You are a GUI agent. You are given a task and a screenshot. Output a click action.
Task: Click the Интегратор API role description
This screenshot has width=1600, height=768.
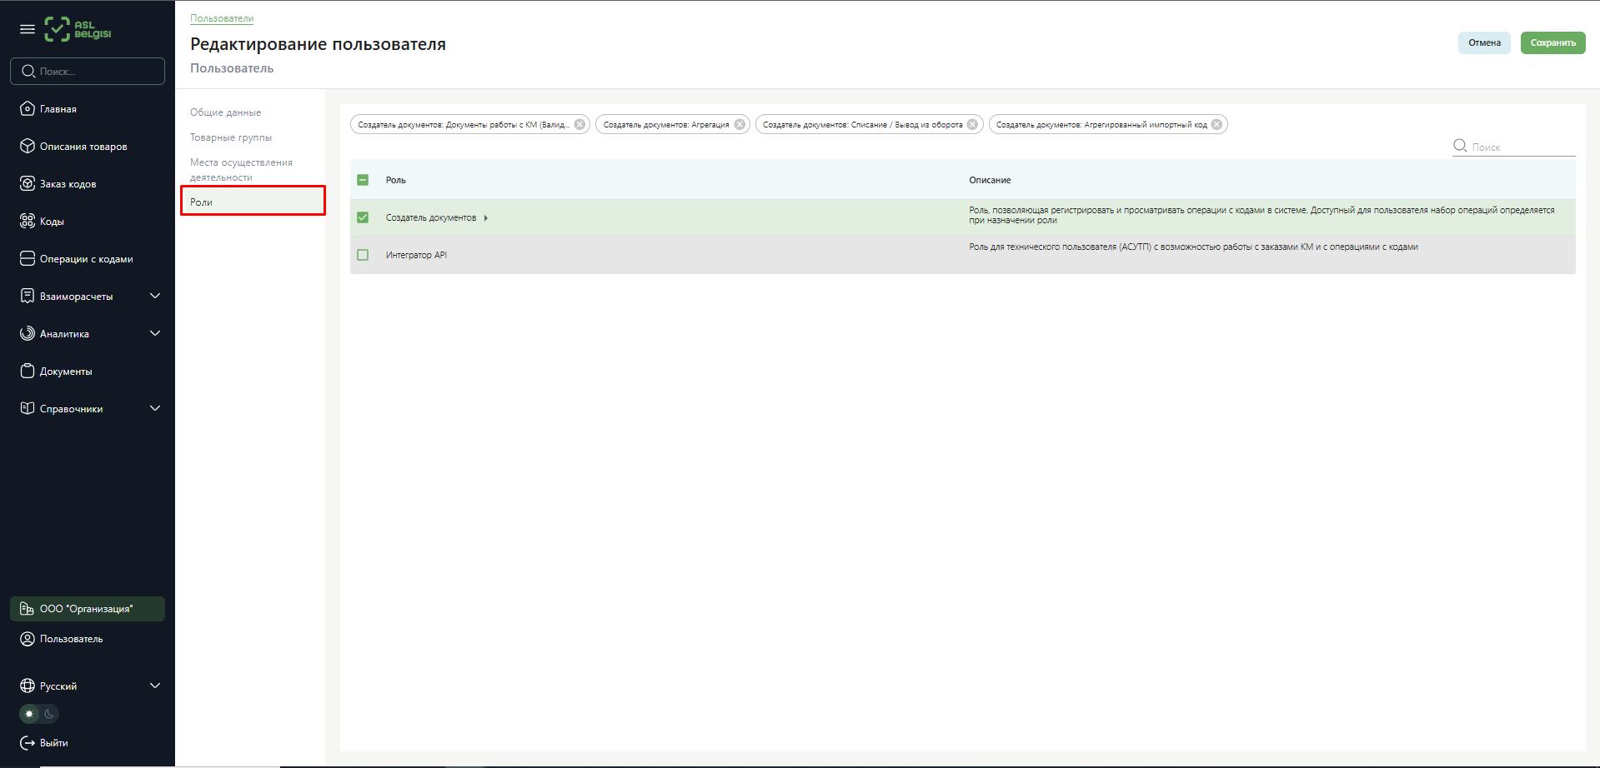1193,247
